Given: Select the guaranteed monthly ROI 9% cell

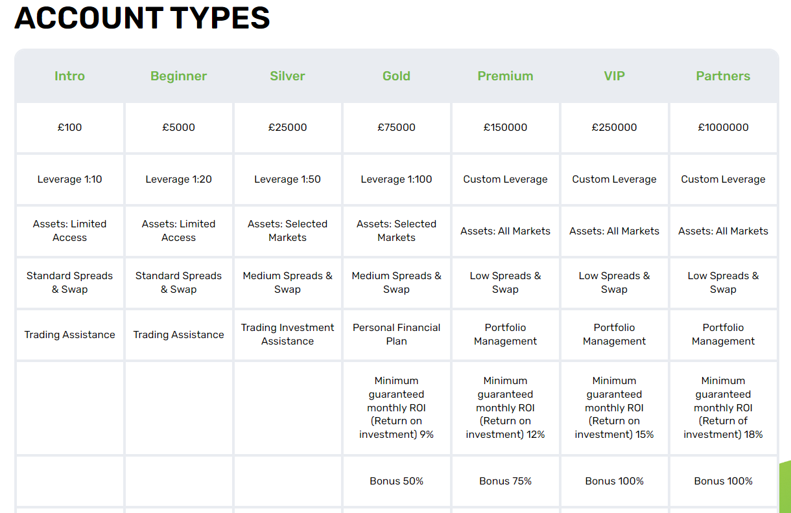Looking at the screenshot, I should pos(396,407).
